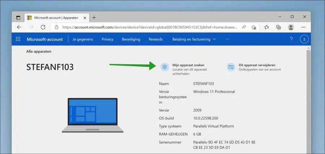Click Mijn apparaat zoeken link
Screen dimensions: 325x154
point(188,65)
